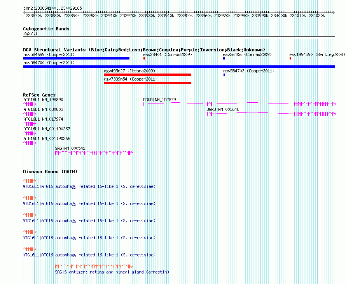Open nsv584703 (Cooper2011) label
This screenshot has height=284, width=346.
[x=249, y=71]
